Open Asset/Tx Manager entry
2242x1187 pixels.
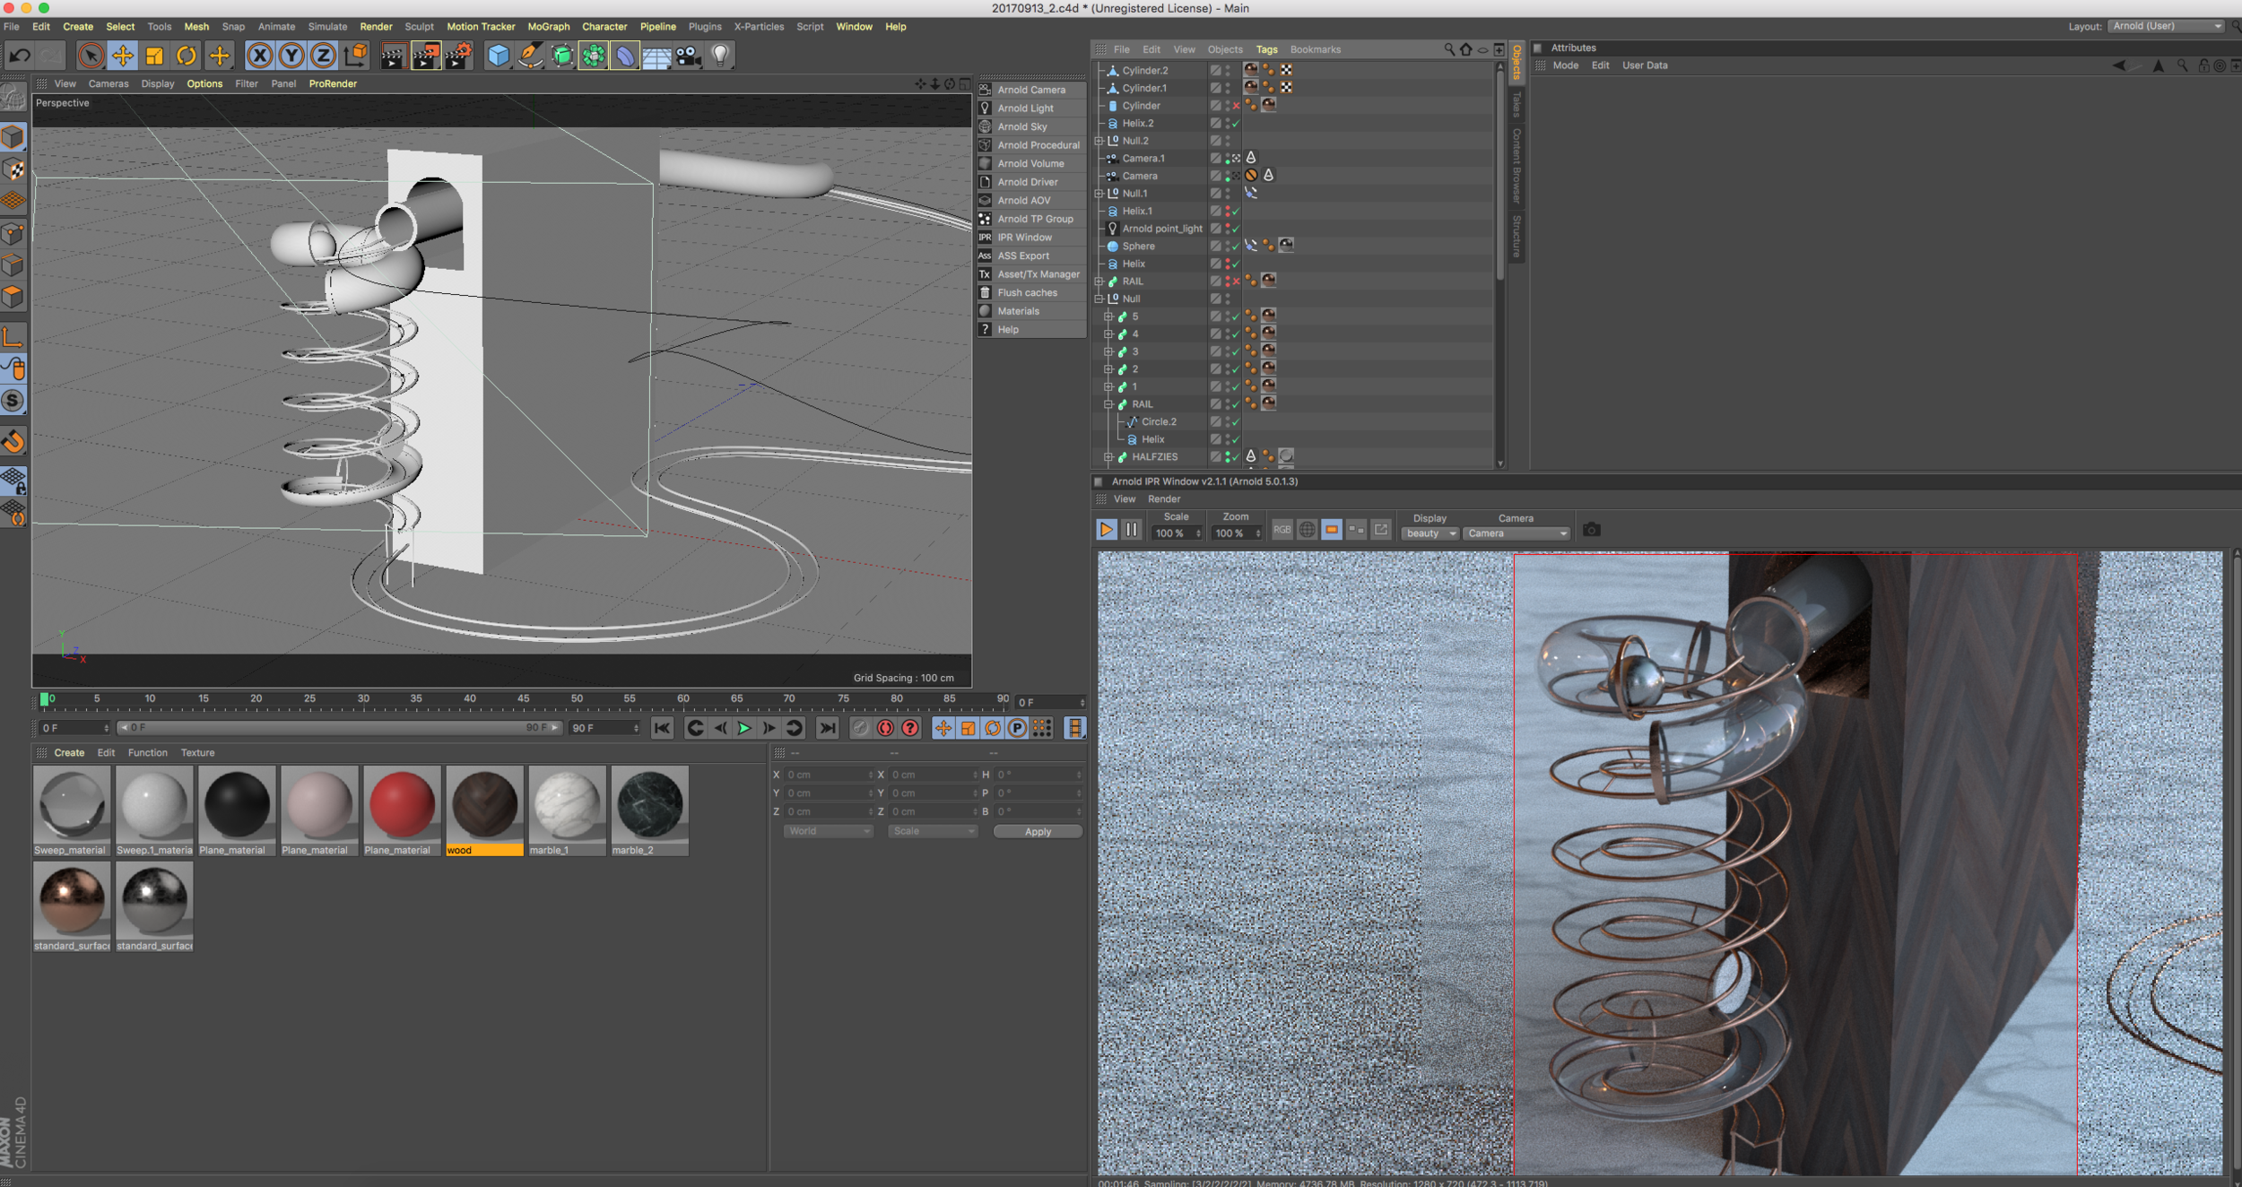[1031, 274]
